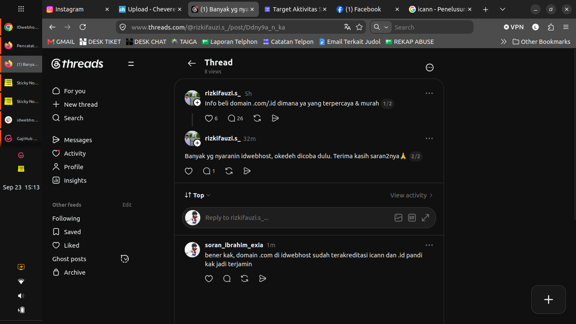
Task: Open comments showing 26 replies
Action: coord(235,118)
